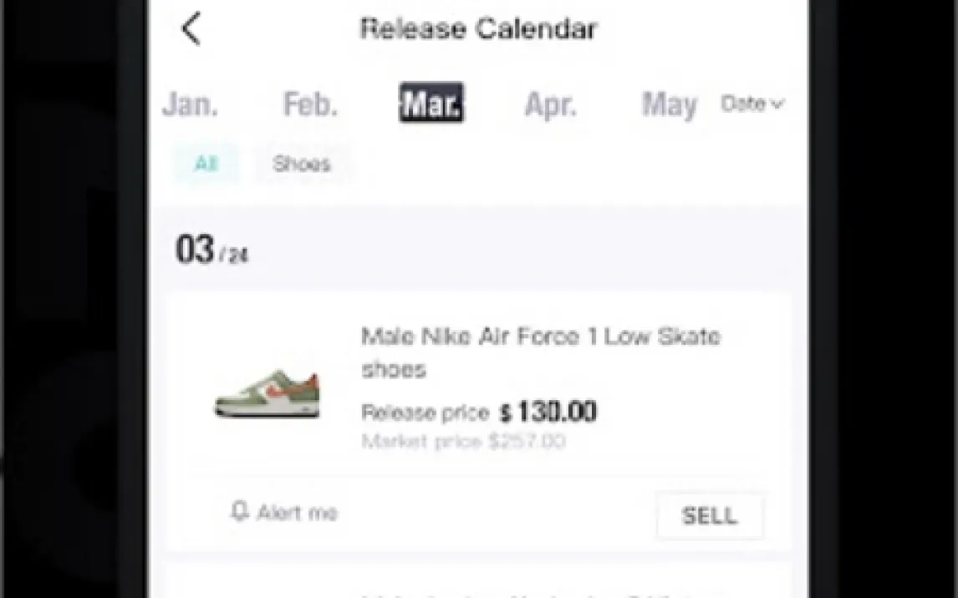Click the Release Calendar page title

[478, 29]
